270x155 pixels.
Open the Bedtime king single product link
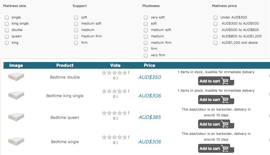[65, 96]
